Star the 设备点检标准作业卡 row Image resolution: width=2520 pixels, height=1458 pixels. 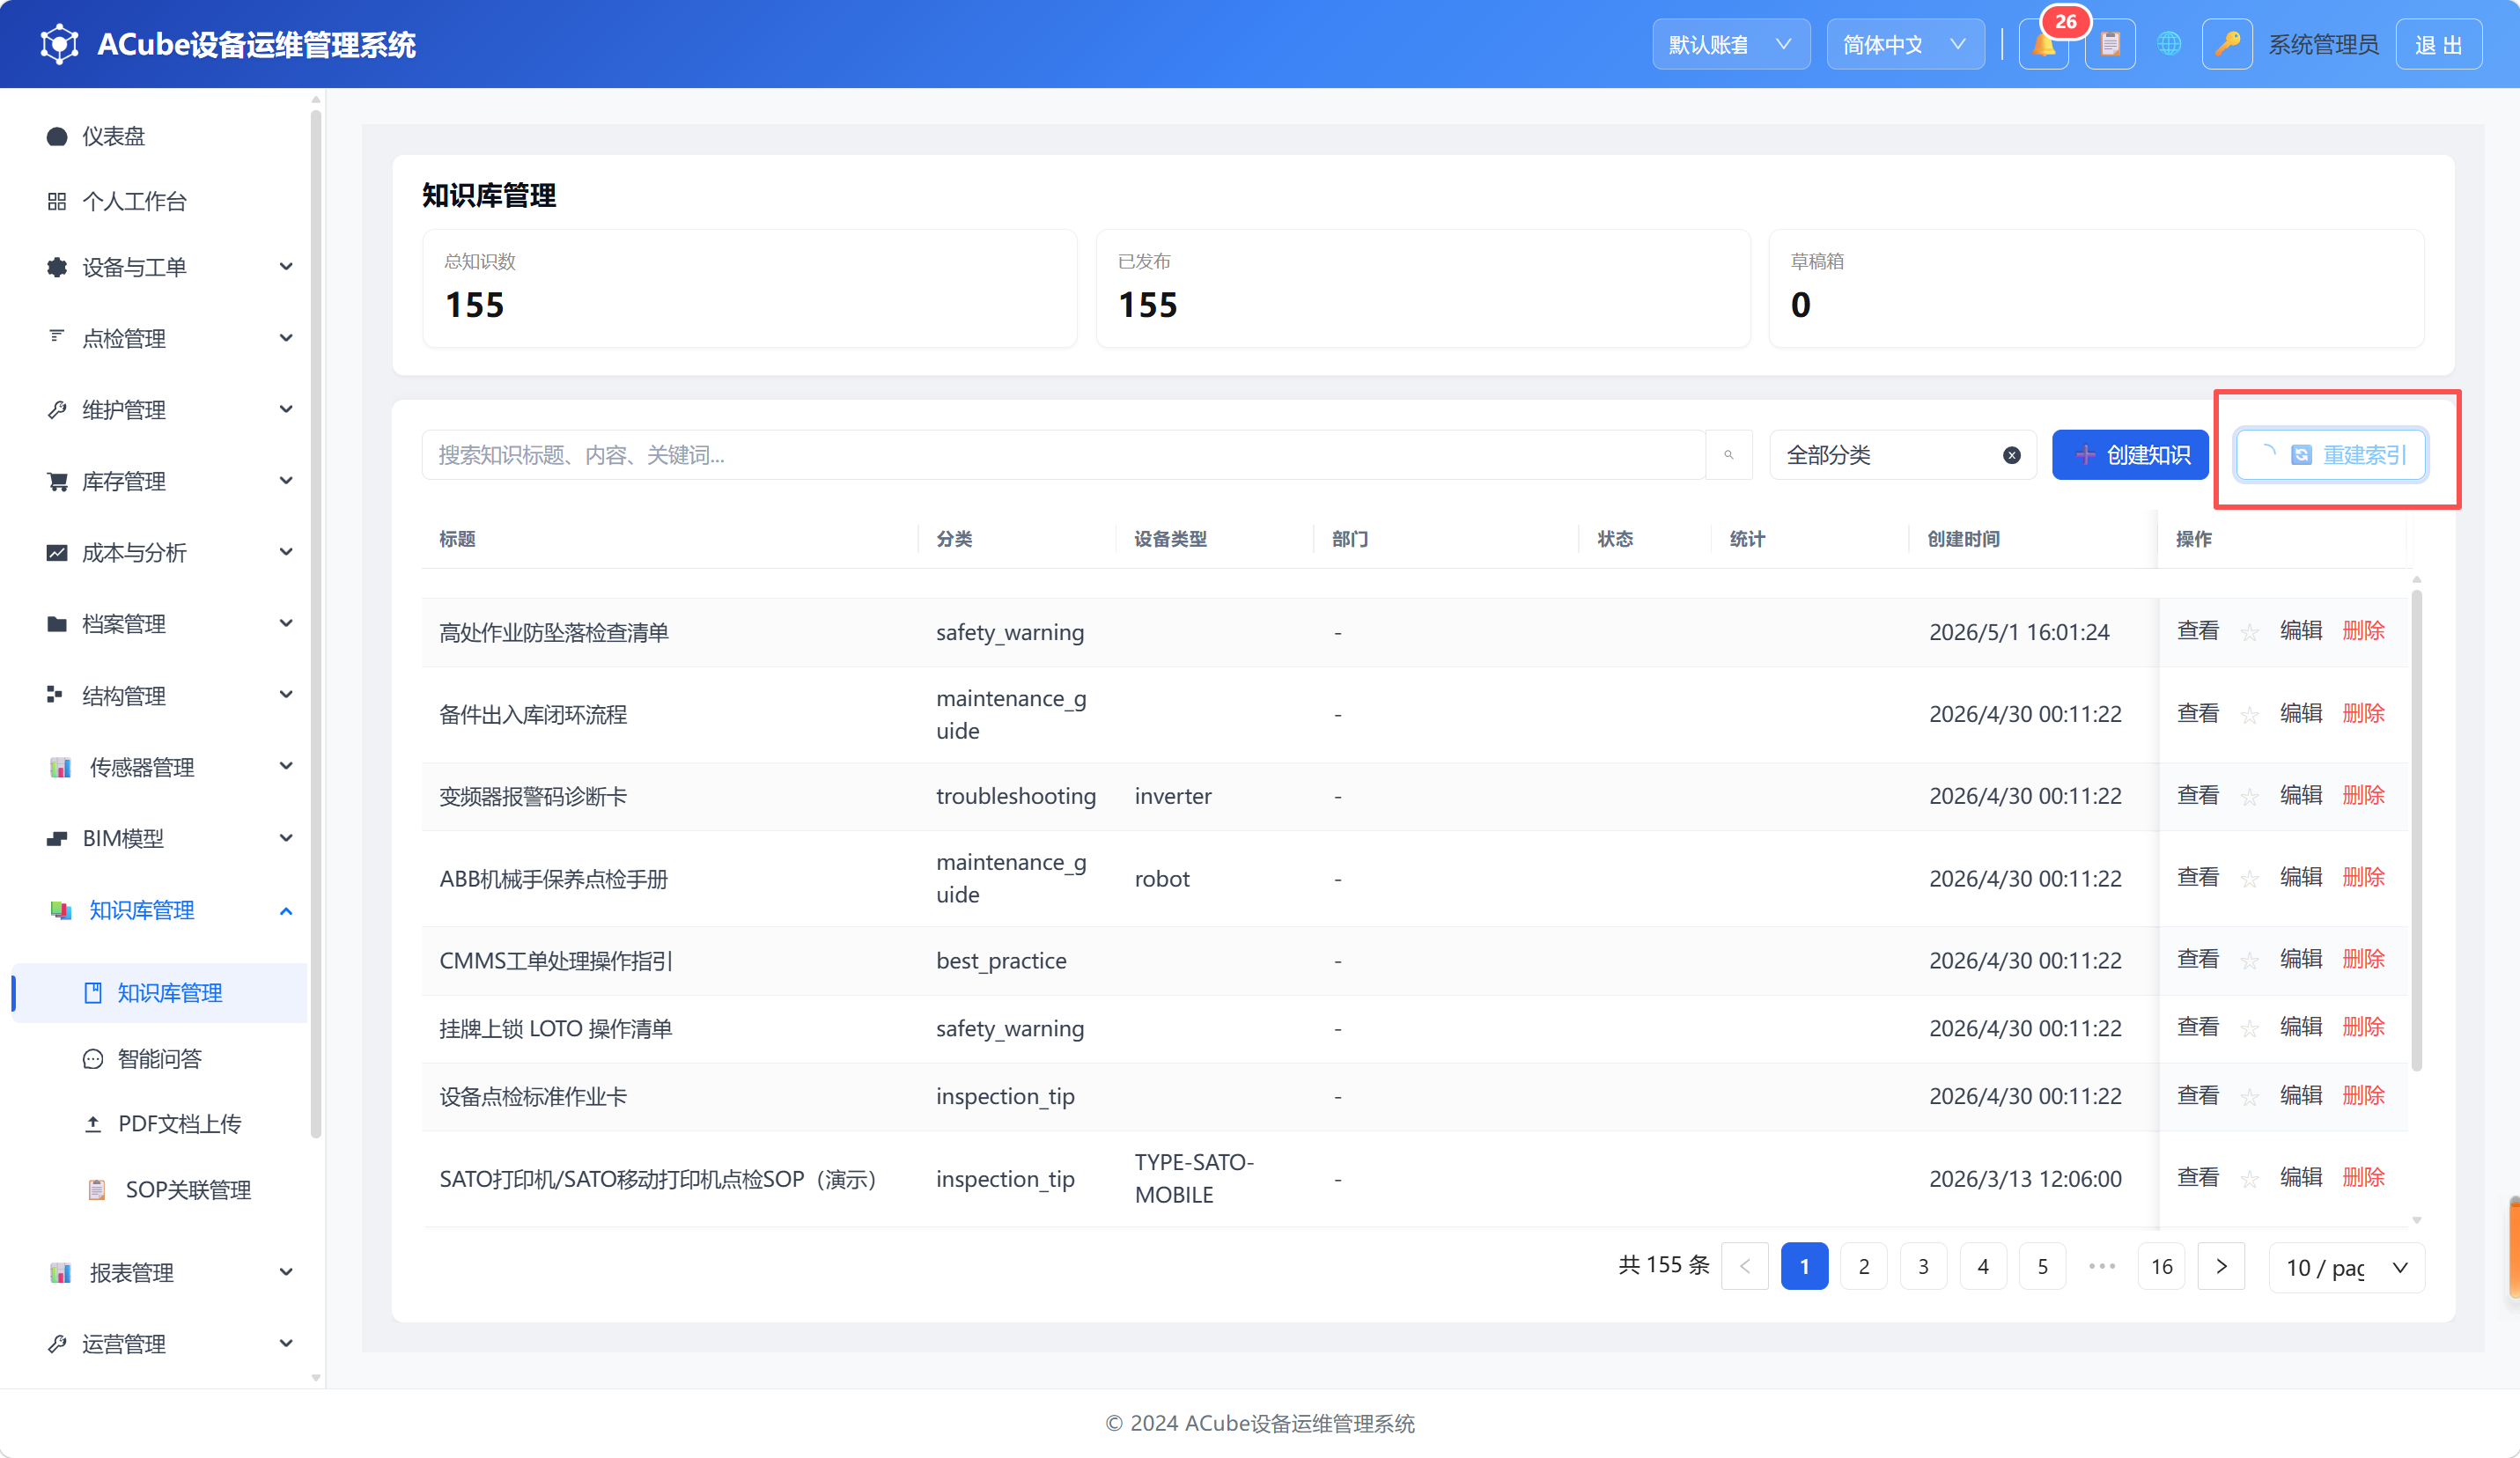pyautogui.click(x=2250, y=1097)
